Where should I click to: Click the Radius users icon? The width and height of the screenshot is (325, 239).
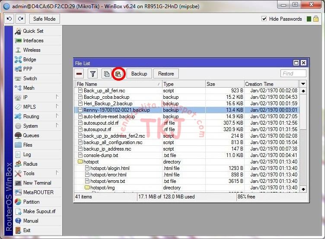click(x=18, y=164)
